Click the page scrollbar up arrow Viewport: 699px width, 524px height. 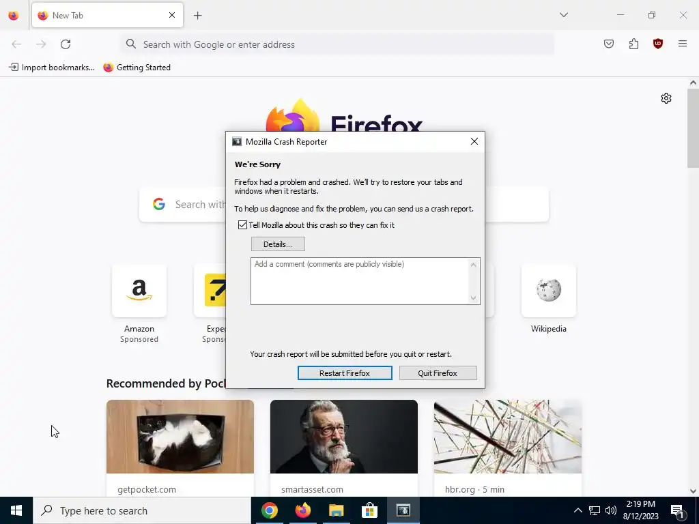coord(693,83)
